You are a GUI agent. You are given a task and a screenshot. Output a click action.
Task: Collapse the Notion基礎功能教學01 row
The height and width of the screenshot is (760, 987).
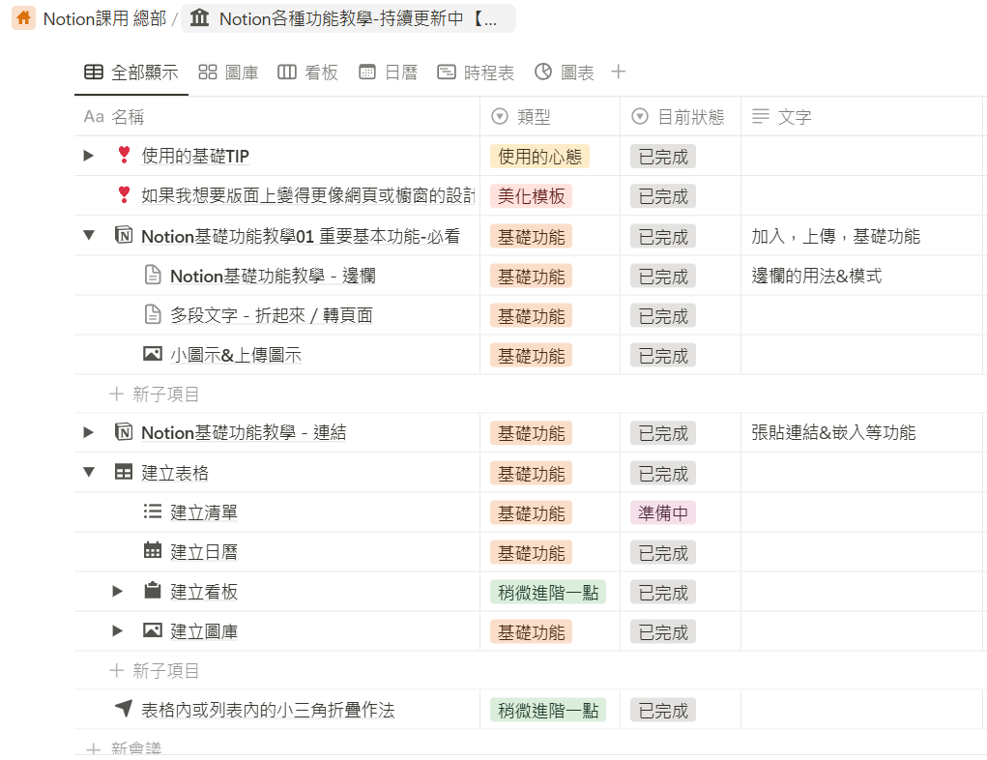click(89, 236)
